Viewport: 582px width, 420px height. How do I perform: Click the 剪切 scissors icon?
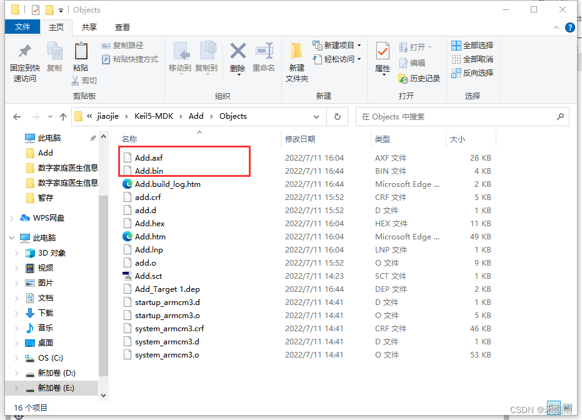click(x=76, y=81)
